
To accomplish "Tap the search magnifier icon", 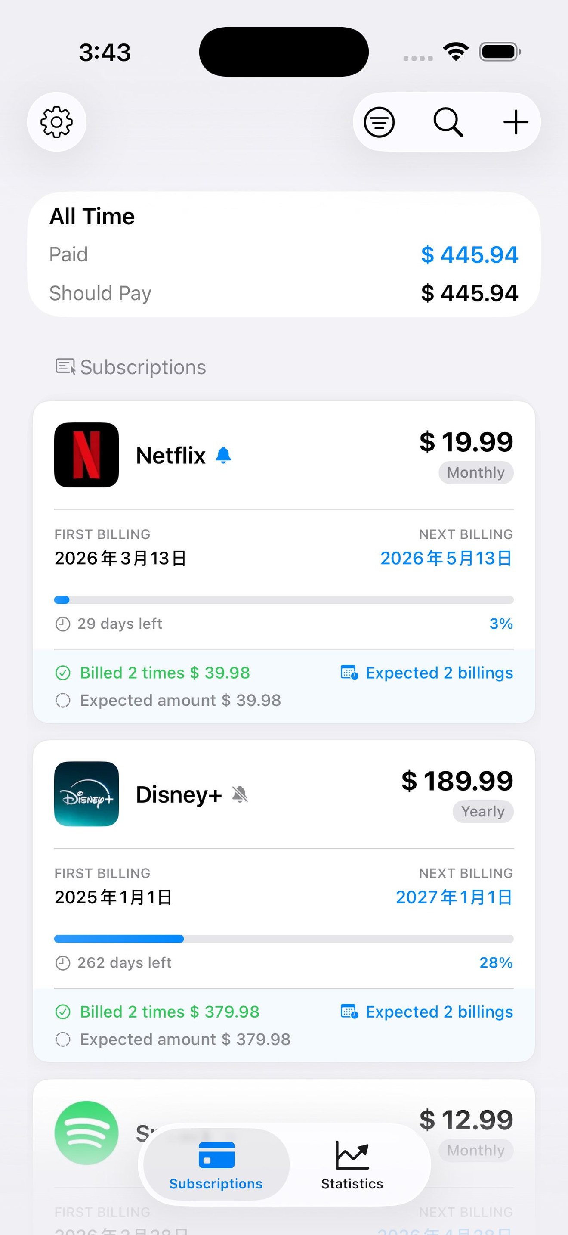I will coord(448,122).
